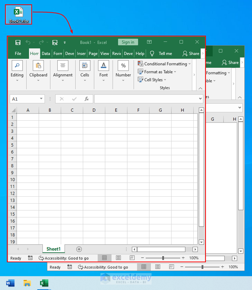Screen dimensions: 252x290
Task: Switch to the Insert ribbon tab
Action: 81,54
